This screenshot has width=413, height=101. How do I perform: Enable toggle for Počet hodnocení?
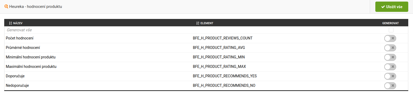390,38
